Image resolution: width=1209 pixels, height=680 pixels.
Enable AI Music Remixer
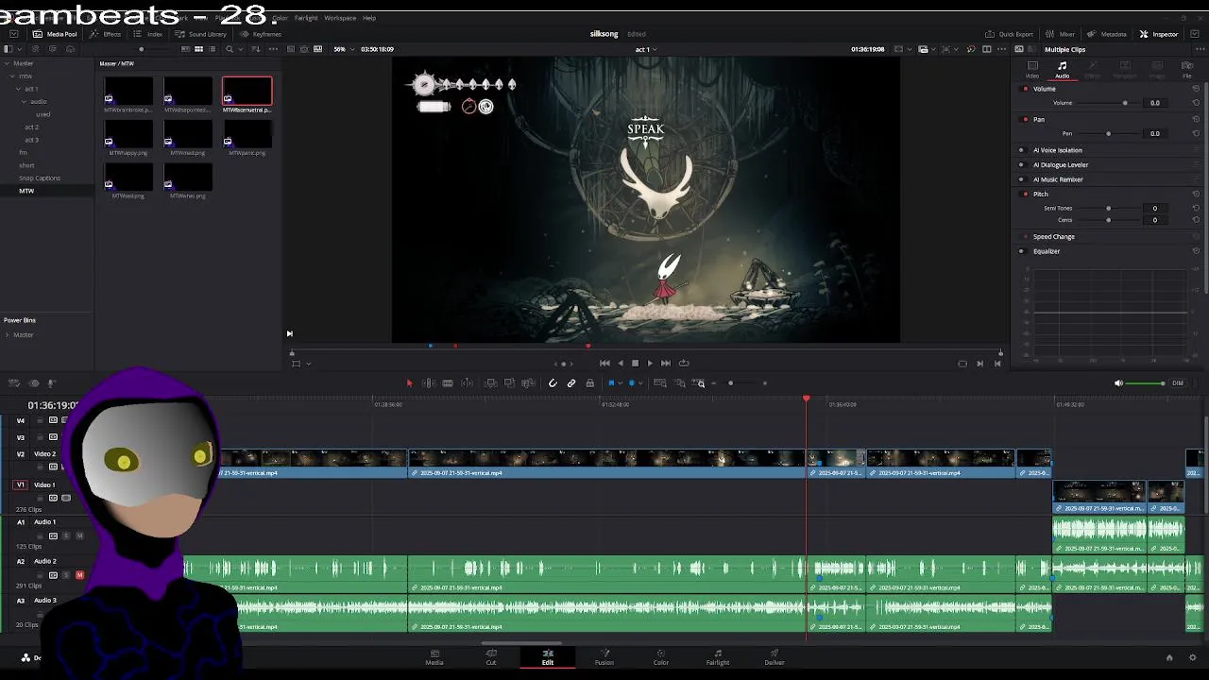[1021, 179]
